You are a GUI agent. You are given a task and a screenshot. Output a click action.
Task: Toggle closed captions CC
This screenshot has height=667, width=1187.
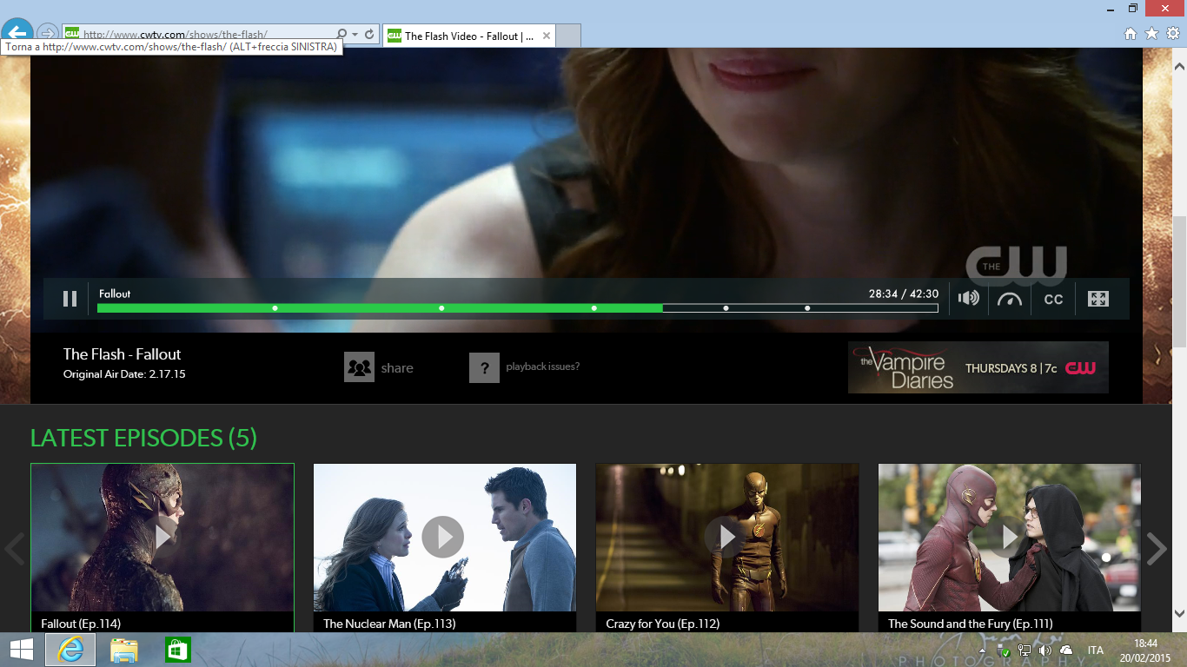coord(1053,300)
